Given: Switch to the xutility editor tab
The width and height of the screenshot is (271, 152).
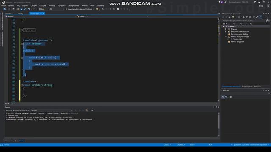Looking at the screenshot, I should pos(21,14).
